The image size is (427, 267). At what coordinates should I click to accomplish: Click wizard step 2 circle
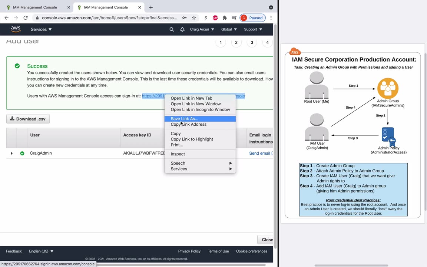coord(236,43)
